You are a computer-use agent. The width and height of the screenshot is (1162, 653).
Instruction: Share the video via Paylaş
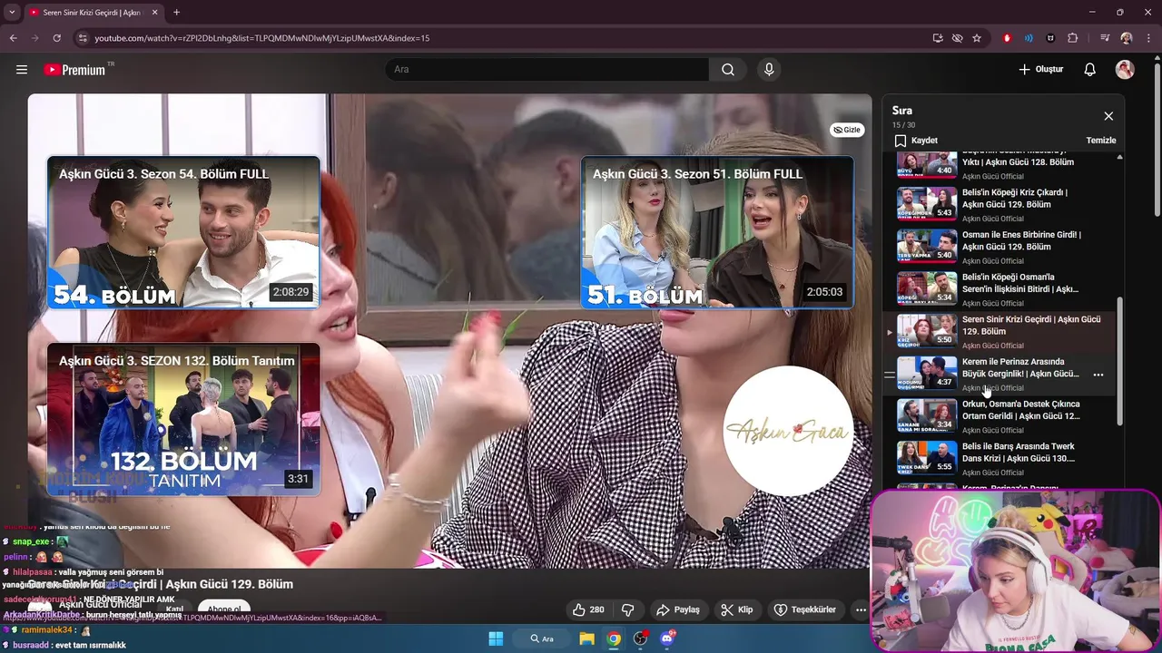pyautogui.click(x=678, y=609)
